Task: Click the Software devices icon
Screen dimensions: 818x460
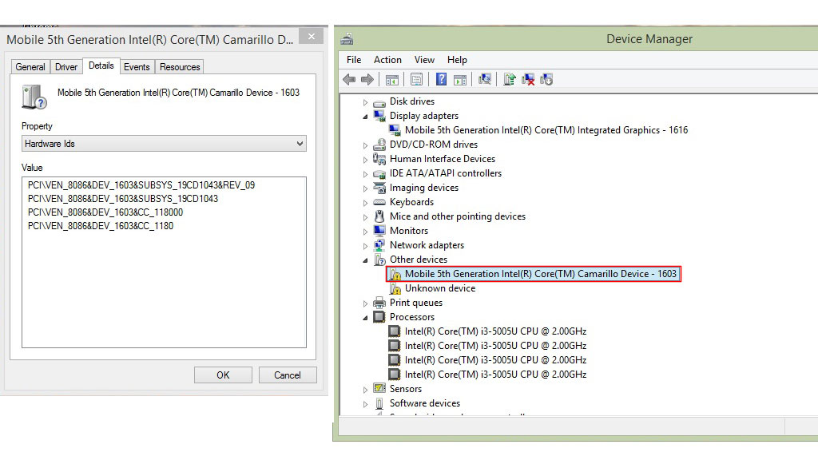Action: click(x=379, y=403)
